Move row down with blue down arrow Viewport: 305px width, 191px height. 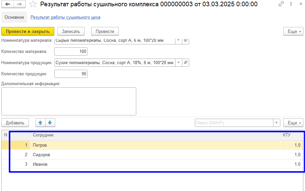pyautogui.click(x=50, y=123)
